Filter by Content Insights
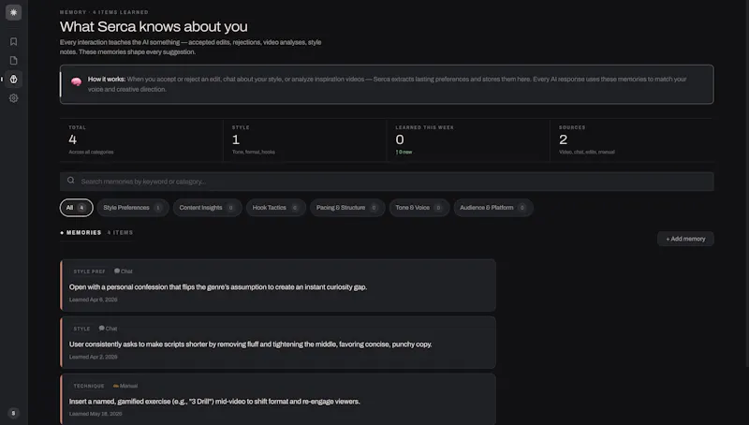 tap(207, 208)
